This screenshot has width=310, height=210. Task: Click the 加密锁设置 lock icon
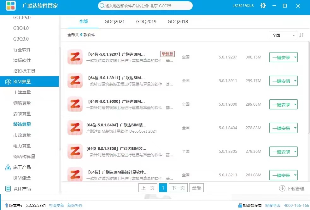240,206
